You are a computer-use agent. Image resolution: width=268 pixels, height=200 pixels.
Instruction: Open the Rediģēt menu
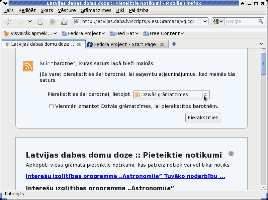tap(27, 11)
